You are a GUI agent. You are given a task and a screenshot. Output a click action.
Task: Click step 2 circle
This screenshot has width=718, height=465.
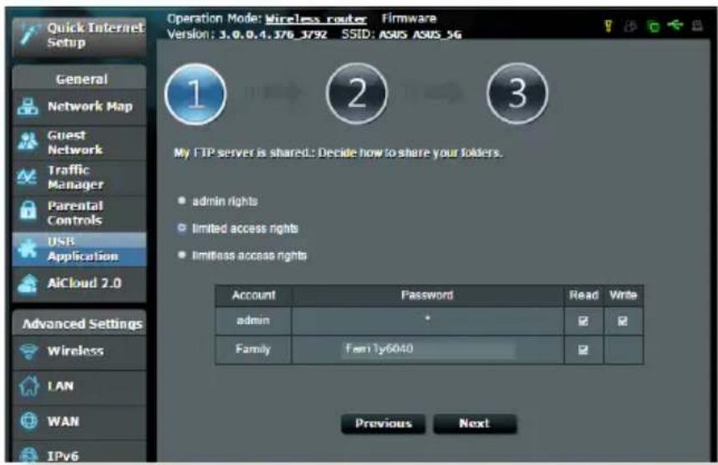tap(357, 94)
